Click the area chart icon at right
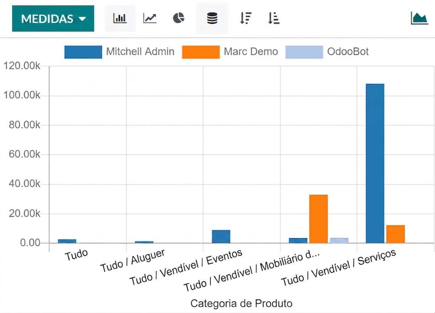The width and height of the screenshot is (435, 313). [x=419, y=18]
